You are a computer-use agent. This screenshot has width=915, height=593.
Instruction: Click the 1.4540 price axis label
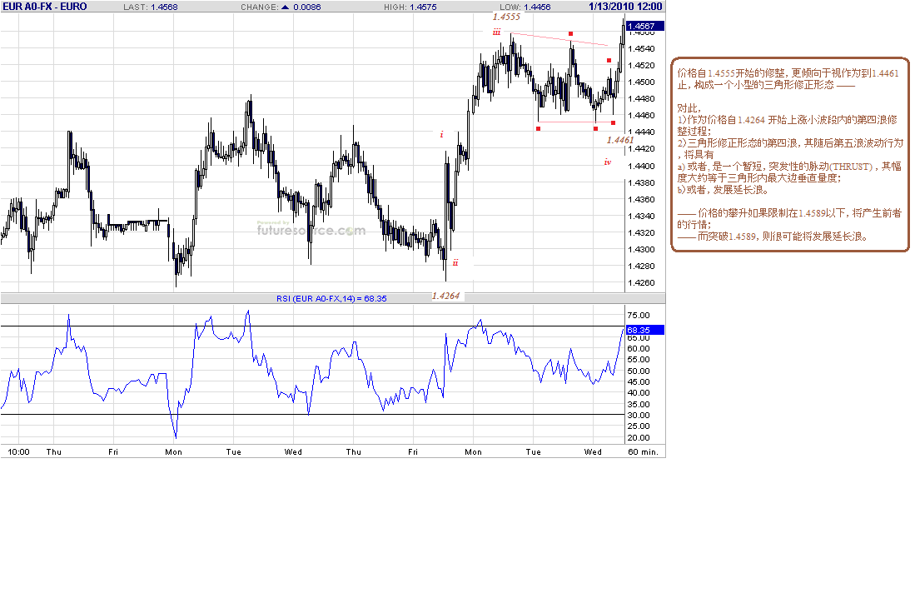[x=642, y=49]
